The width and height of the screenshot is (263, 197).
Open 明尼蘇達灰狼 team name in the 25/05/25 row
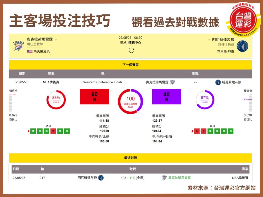coord(232,82)
